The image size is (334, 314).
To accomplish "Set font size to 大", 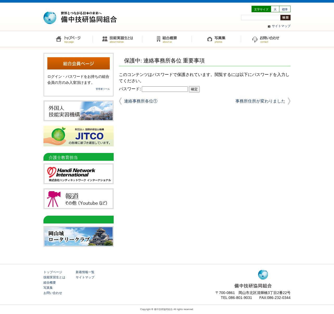I will coord(275,9).
